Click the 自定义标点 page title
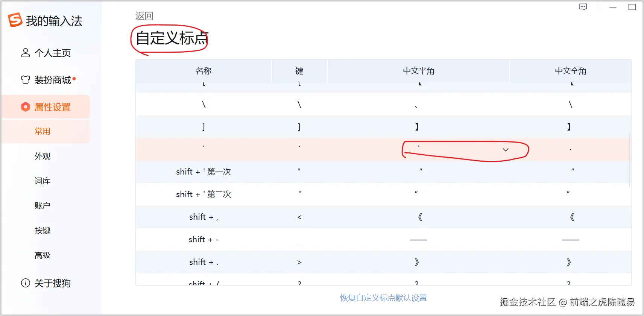The width and height of the screenshot is (644, 316). (172, 38)
